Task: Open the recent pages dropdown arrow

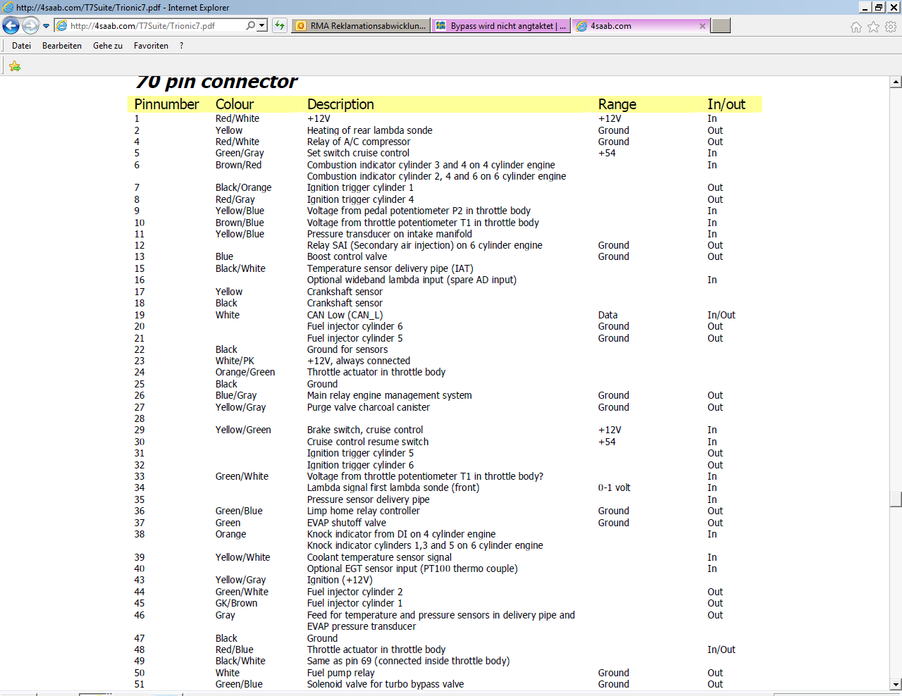Action: [47, 26]
